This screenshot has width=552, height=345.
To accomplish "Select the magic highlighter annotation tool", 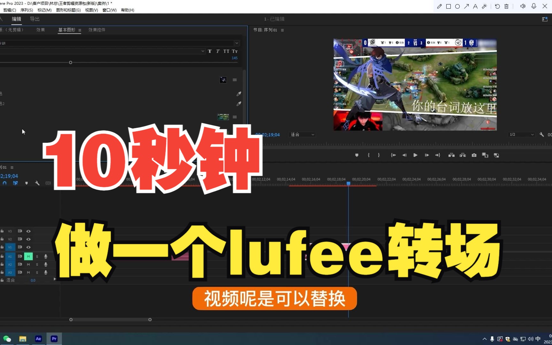I will click(484, 6).
